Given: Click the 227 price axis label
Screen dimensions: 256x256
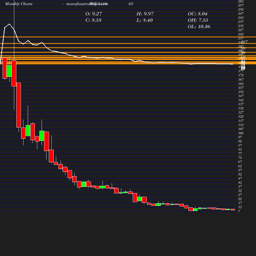Looking at the screenshot, I should [241, 30].
